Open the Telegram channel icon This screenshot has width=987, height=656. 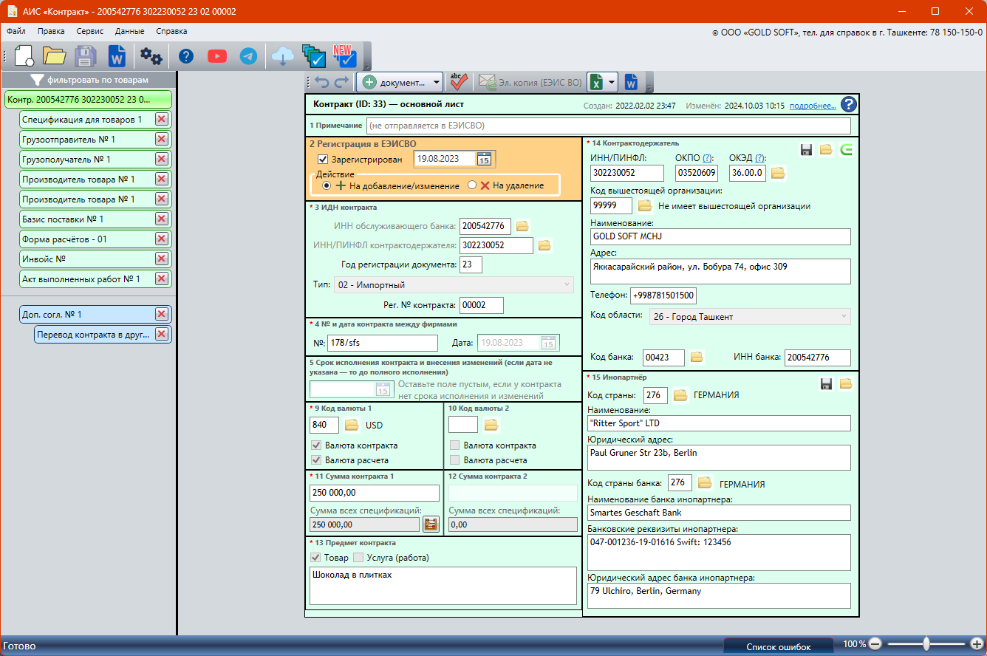[248, 56]
